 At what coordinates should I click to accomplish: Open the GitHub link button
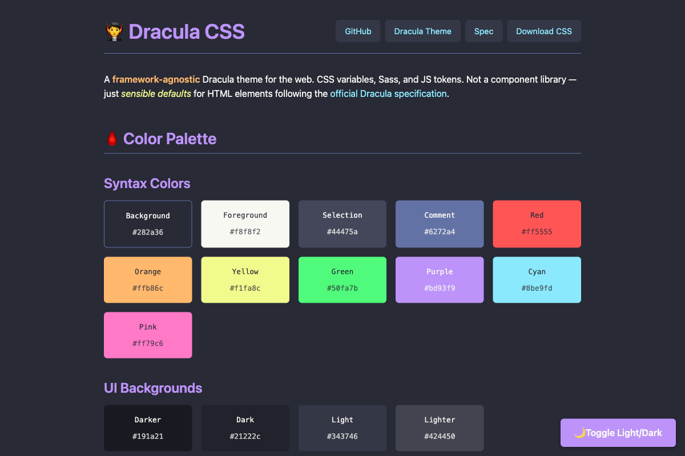coord(358,31)
